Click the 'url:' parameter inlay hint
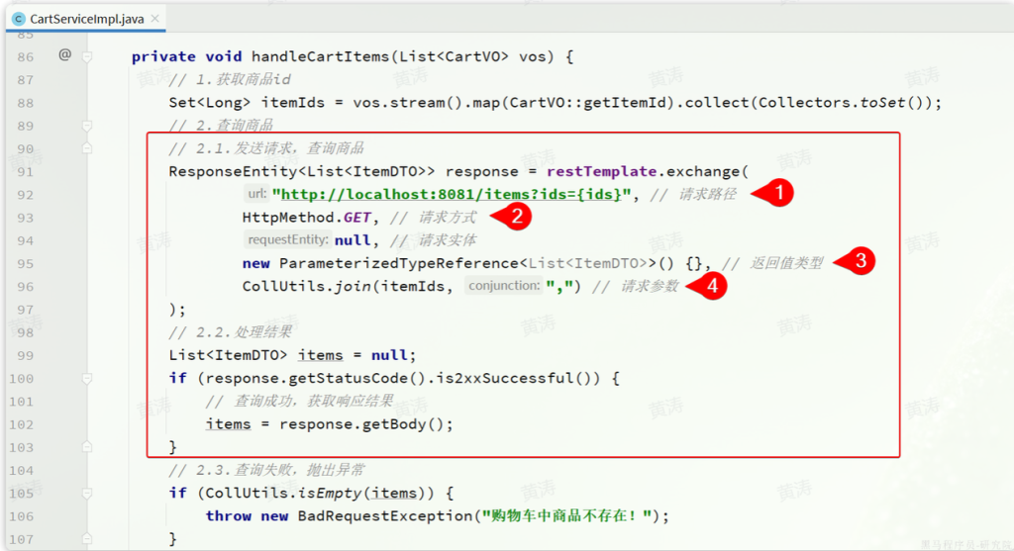The width and height of the screenshot is (1014, 551). pos(256,195)
